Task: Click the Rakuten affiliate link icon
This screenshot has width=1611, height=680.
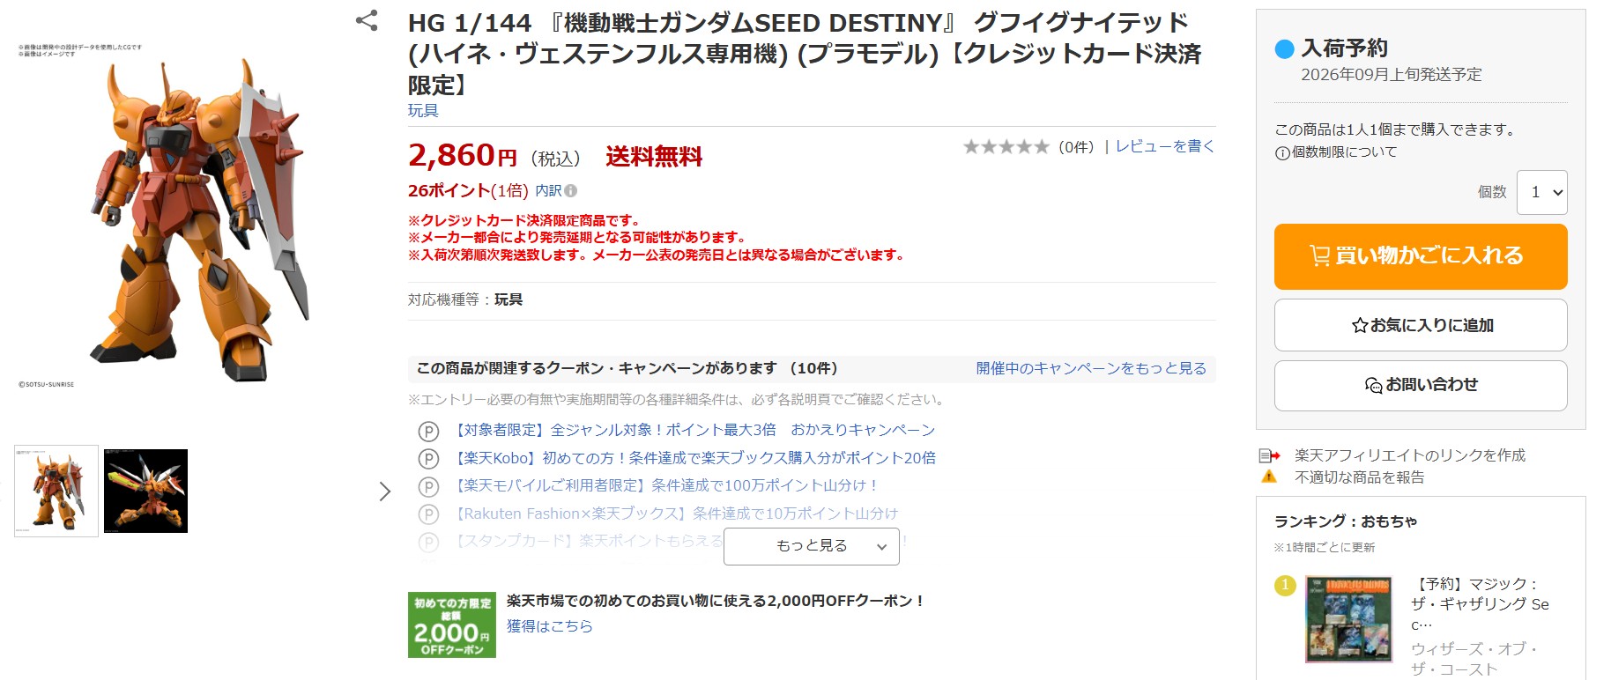Action: coord(1269,455)
